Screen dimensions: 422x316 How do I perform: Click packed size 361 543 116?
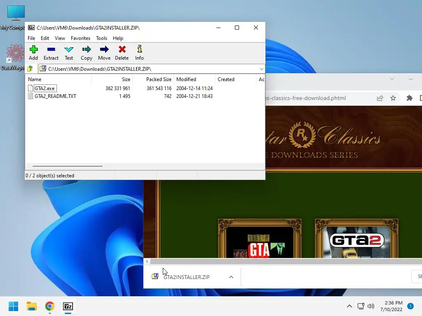click(159, 88)
